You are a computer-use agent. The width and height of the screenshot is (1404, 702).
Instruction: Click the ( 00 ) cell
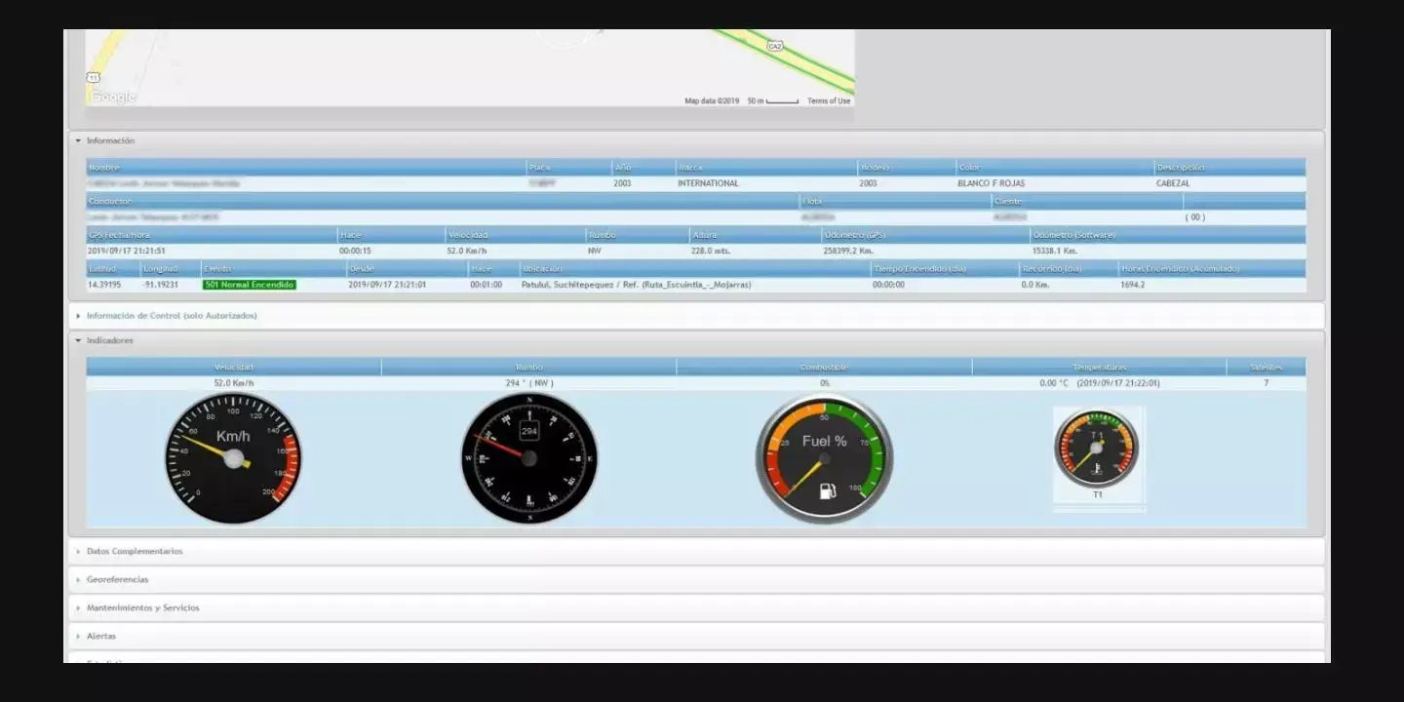[x=1195, y=217]
